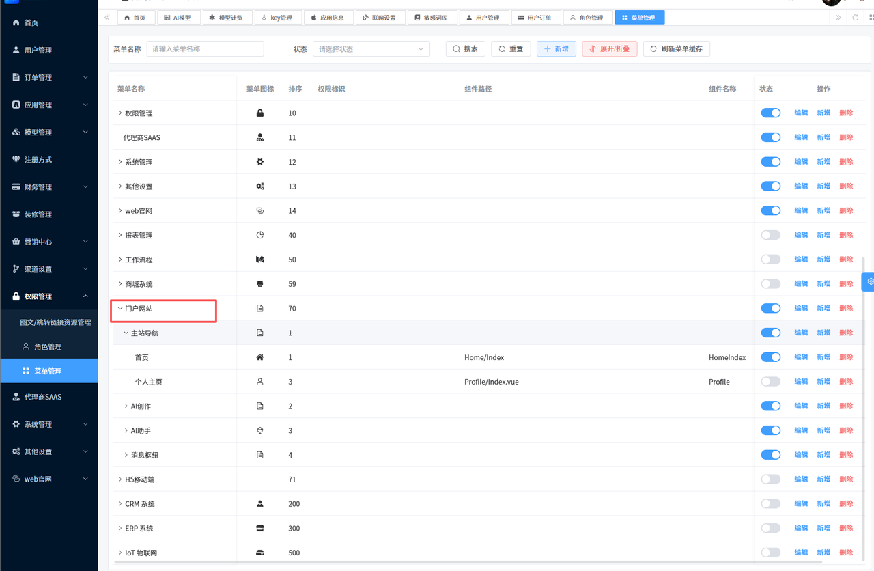Click the pie chart icon for 报表管理
Image resolution: width=874 pixels, height=571 pixels.
point(259,235)
